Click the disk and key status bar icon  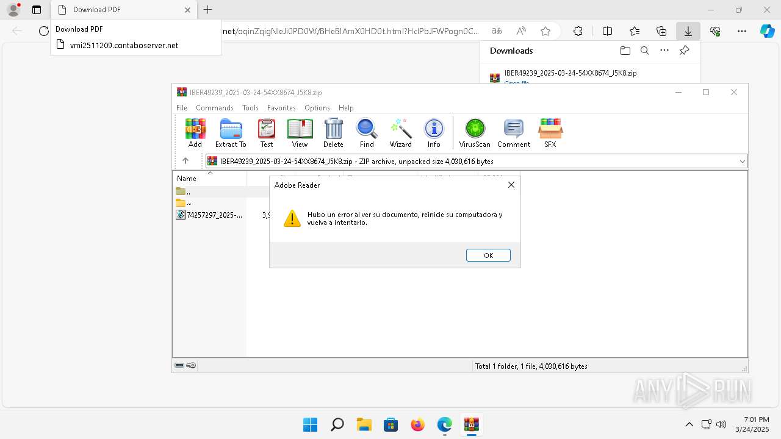coord(185,366)
